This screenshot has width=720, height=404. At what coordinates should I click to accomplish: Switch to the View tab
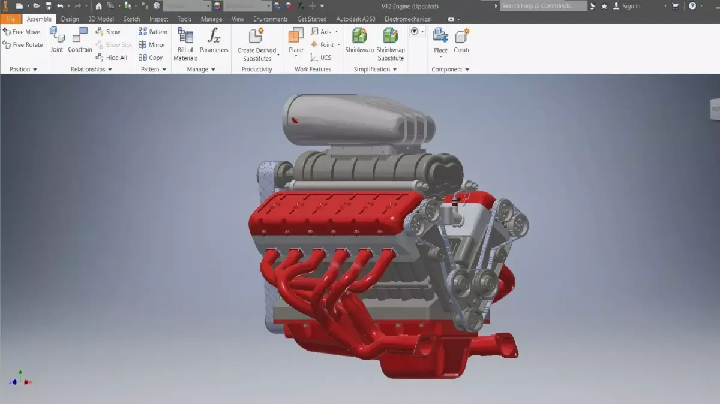pos(238,19)
